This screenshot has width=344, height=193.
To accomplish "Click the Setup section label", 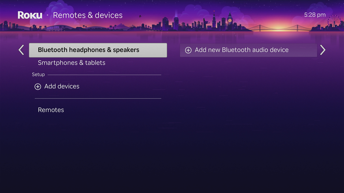I will [38, 75].
